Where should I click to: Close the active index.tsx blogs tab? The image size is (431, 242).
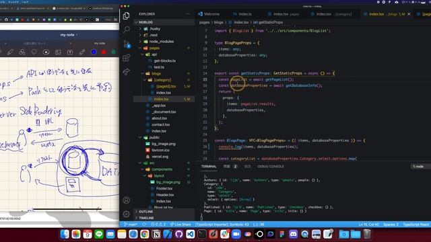click(409, 14)
